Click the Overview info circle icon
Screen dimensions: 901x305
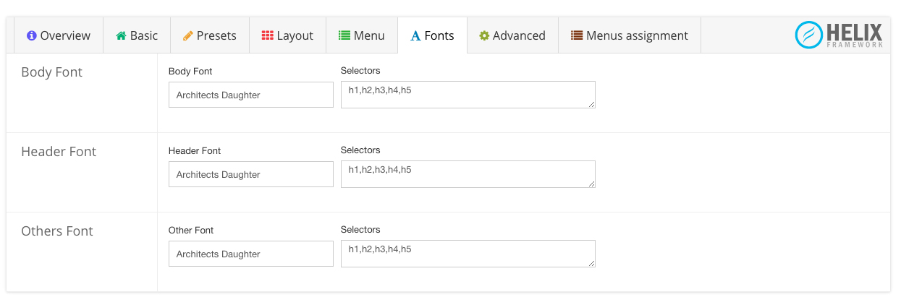click(31, 35)
